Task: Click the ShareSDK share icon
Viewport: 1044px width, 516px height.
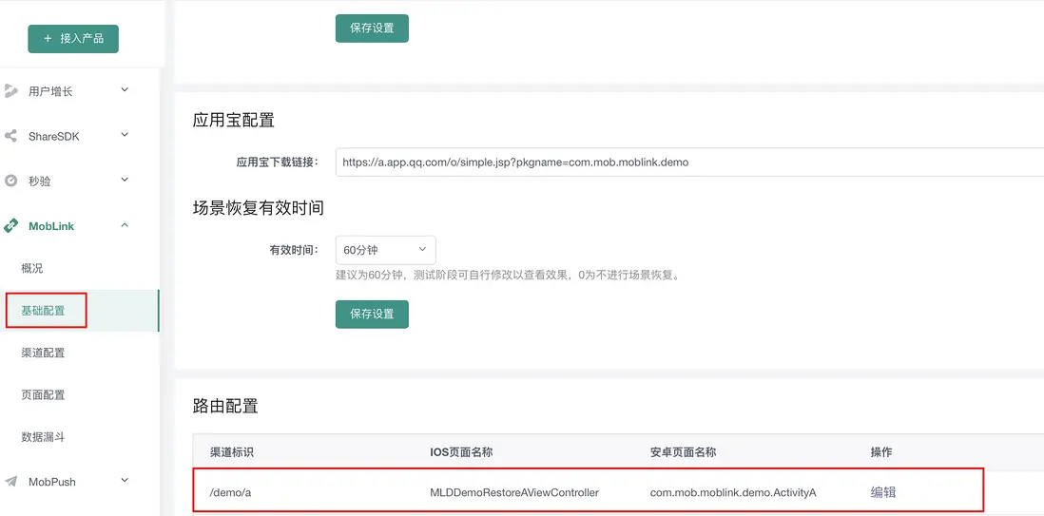Action: pyautogui.click(x=10, y=136)
